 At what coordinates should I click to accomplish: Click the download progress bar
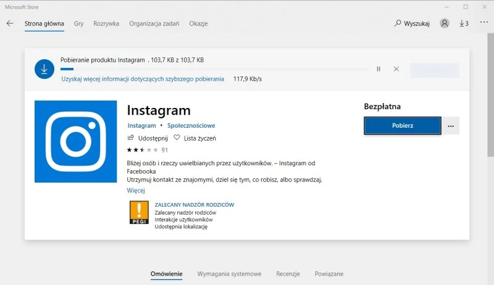coord(215,69)
